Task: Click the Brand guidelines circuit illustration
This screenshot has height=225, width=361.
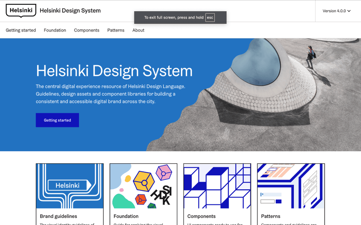Action: point(69,186)
